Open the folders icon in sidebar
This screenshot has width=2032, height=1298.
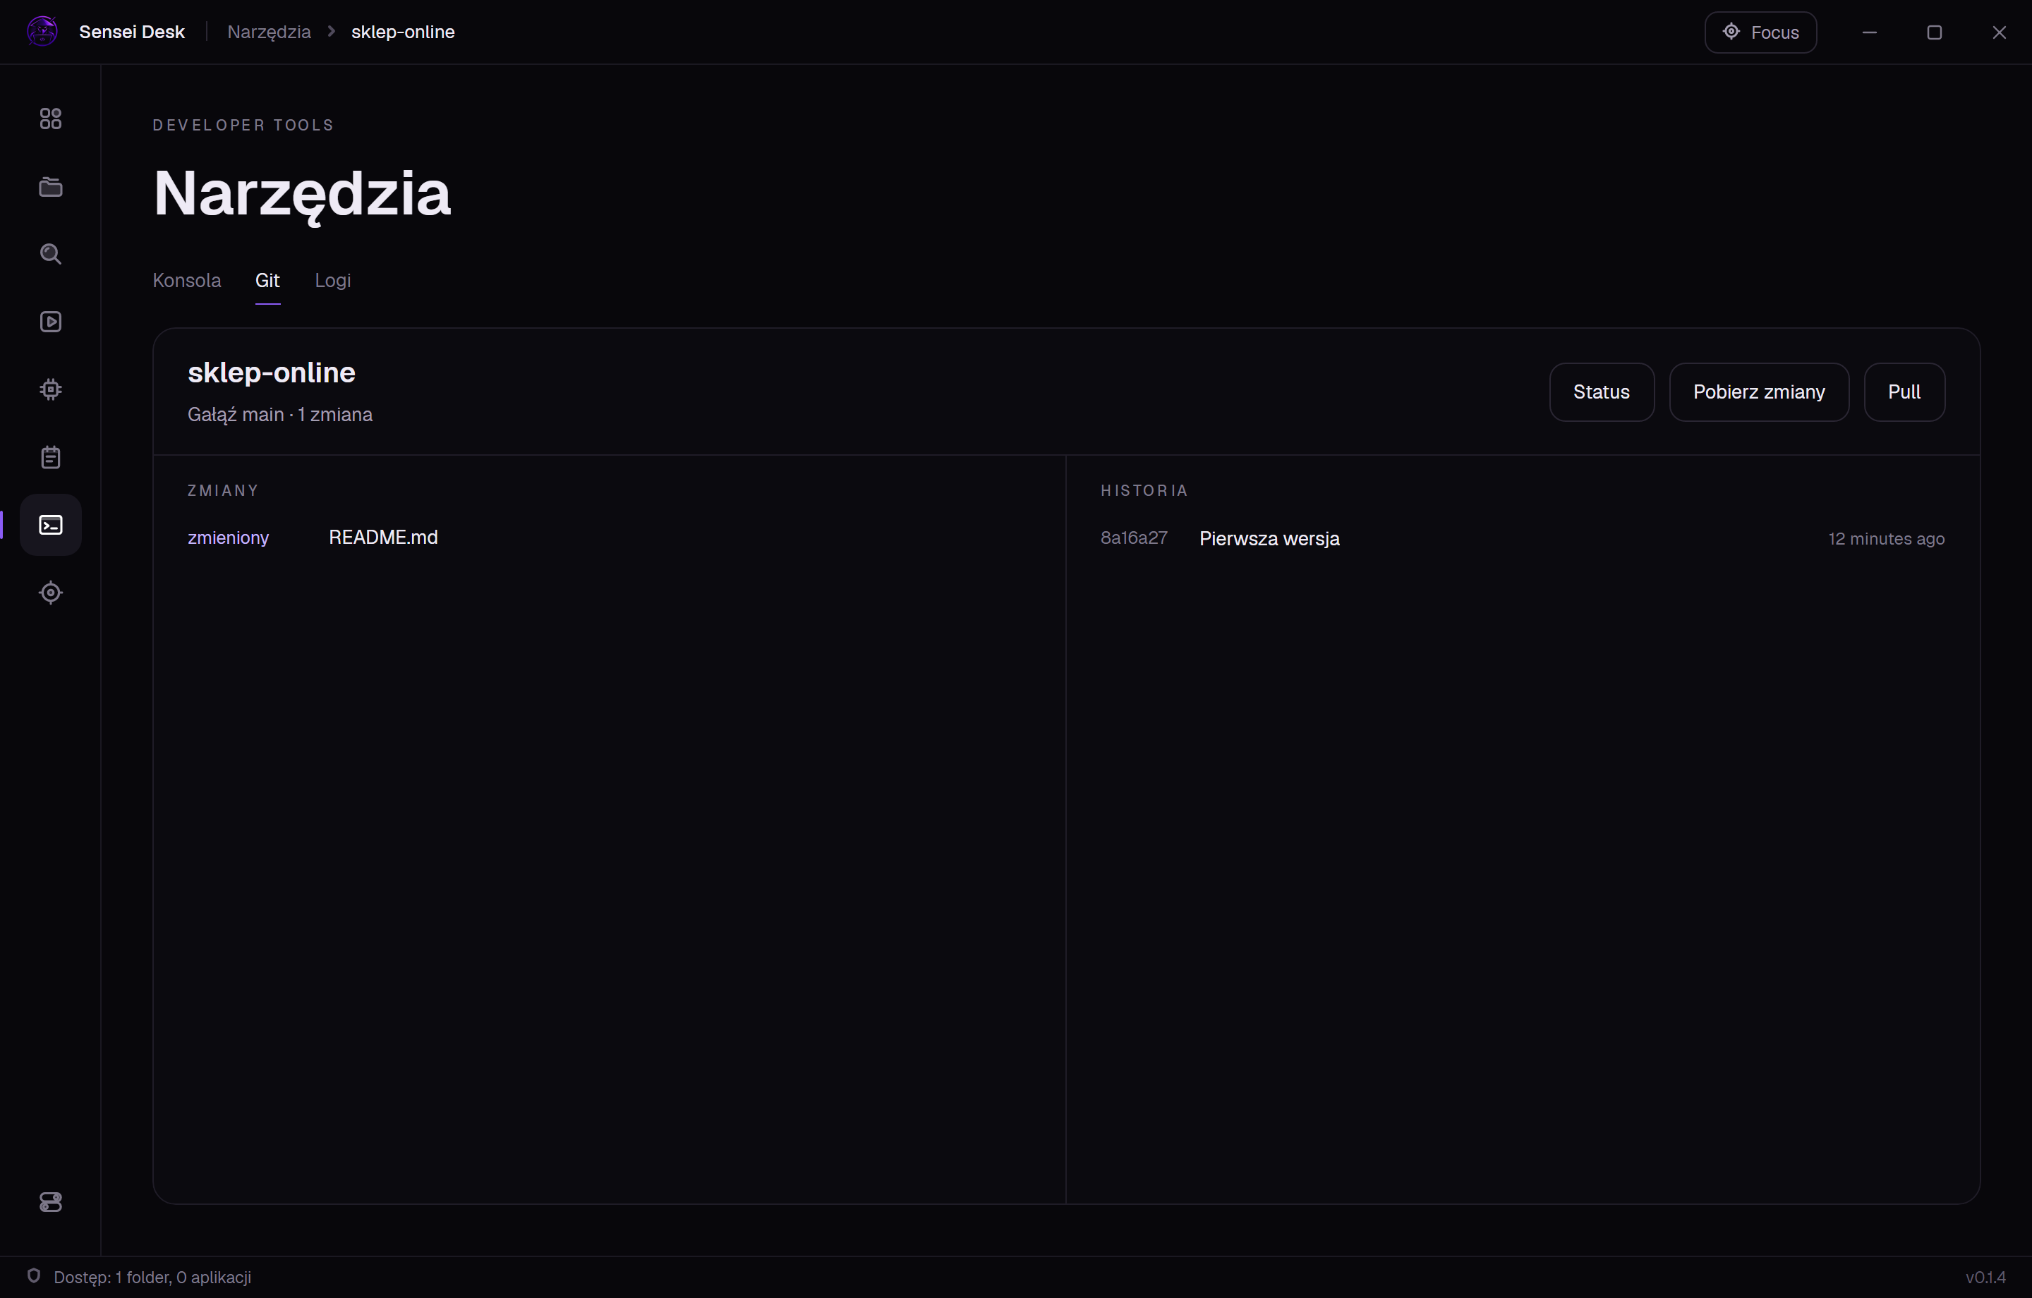(x=51, y=186)
